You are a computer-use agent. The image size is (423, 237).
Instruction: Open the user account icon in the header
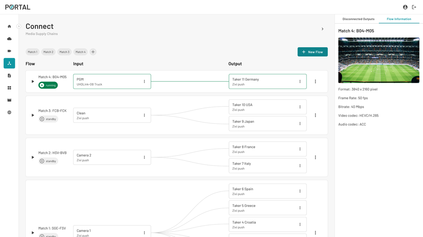(x=405, y=7)
